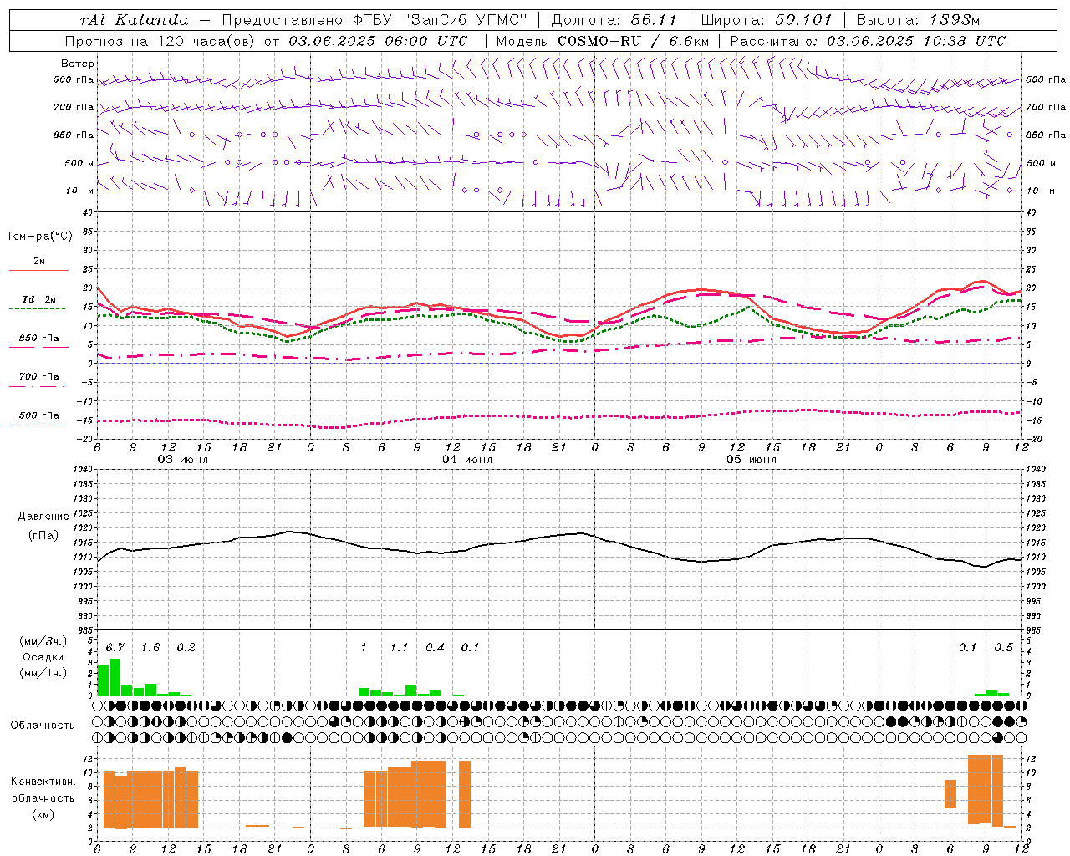
Task: Click the 0.4 precipitation total
Action: (435, 648)
